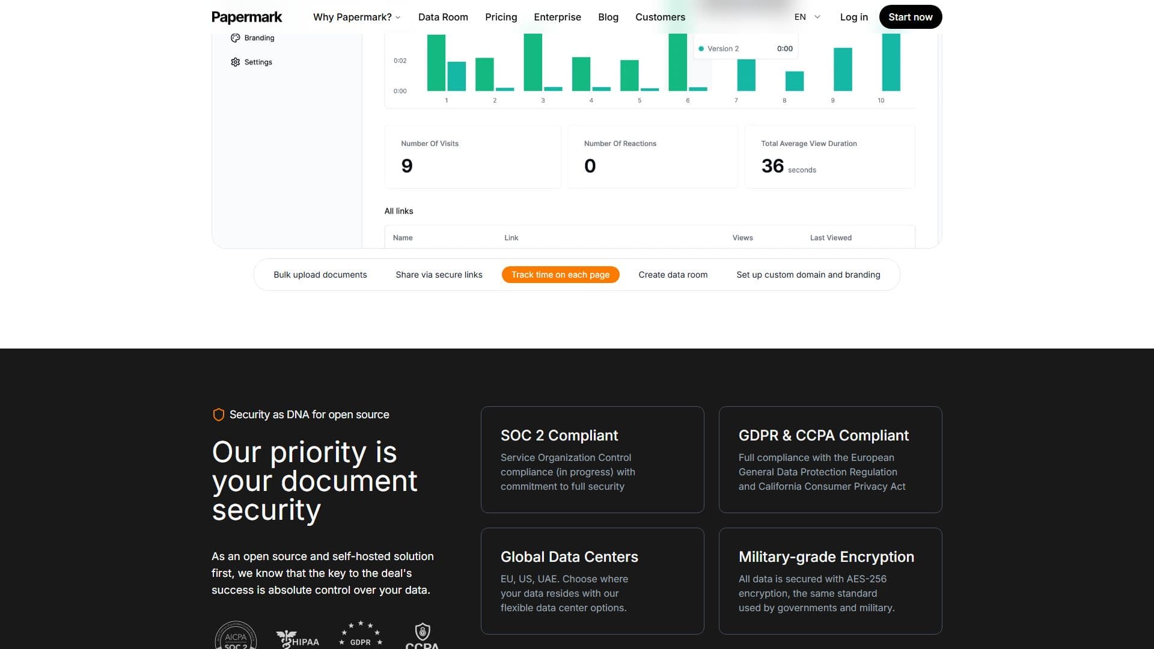This screenshot has width=1154, height=649.
Task: Click the Settings gear icon in sidebar
Action: [x=235, y=62]
